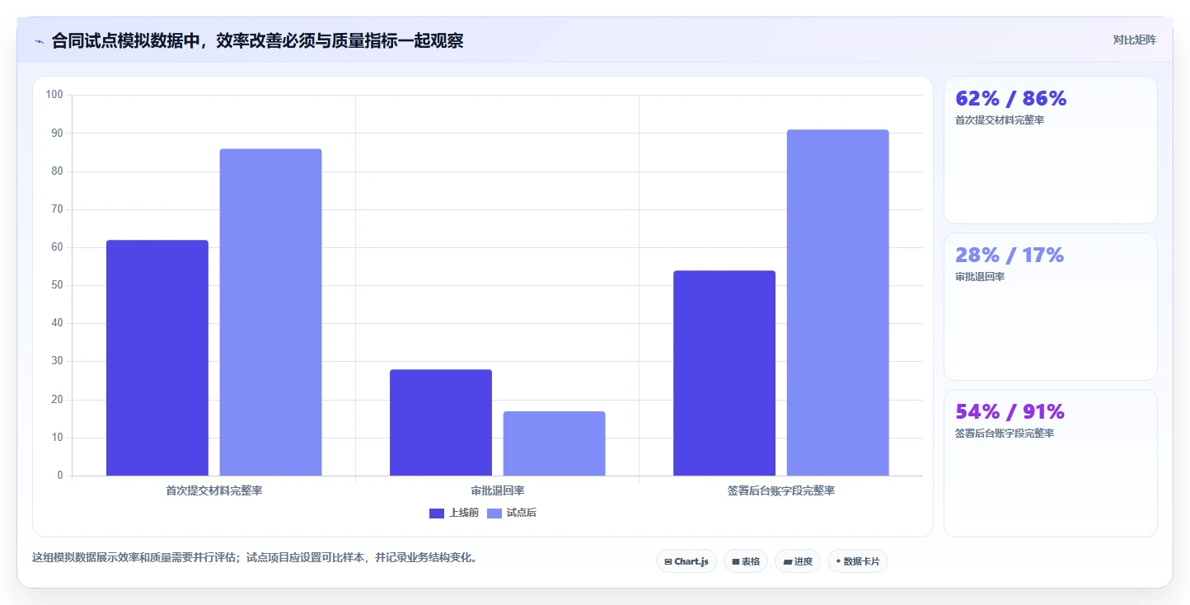Click the 签署后台账字段完整率 caption in data card
This screenshot has width=1190, height=605.
tap(1005, 434)
